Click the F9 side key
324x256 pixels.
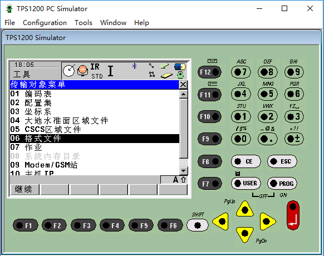point(210,139)
